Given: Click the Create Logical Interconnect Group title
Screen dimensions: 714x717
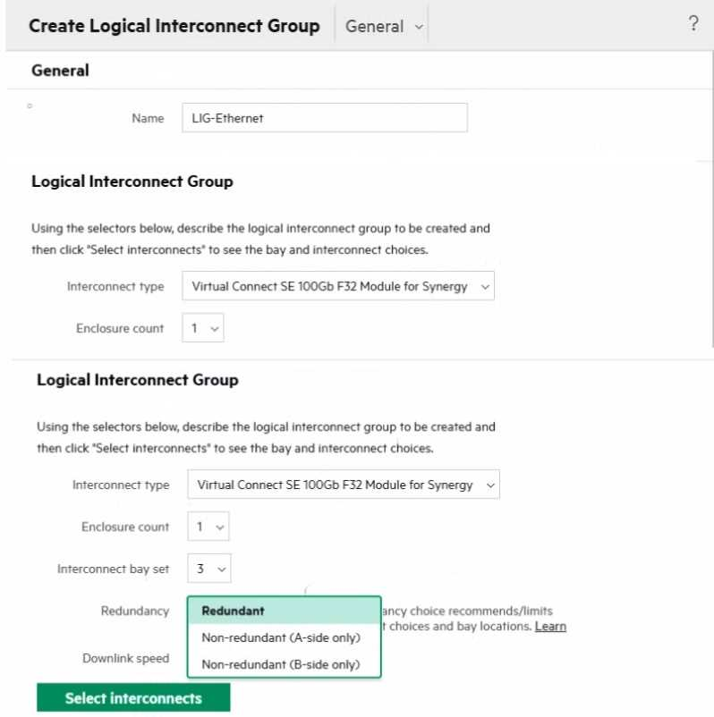Looking at the screenshot, I should tap(174, 26).
